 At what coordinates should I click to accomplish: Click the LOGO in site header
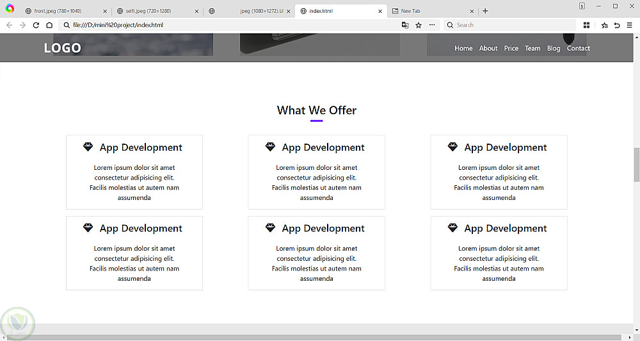63,48
